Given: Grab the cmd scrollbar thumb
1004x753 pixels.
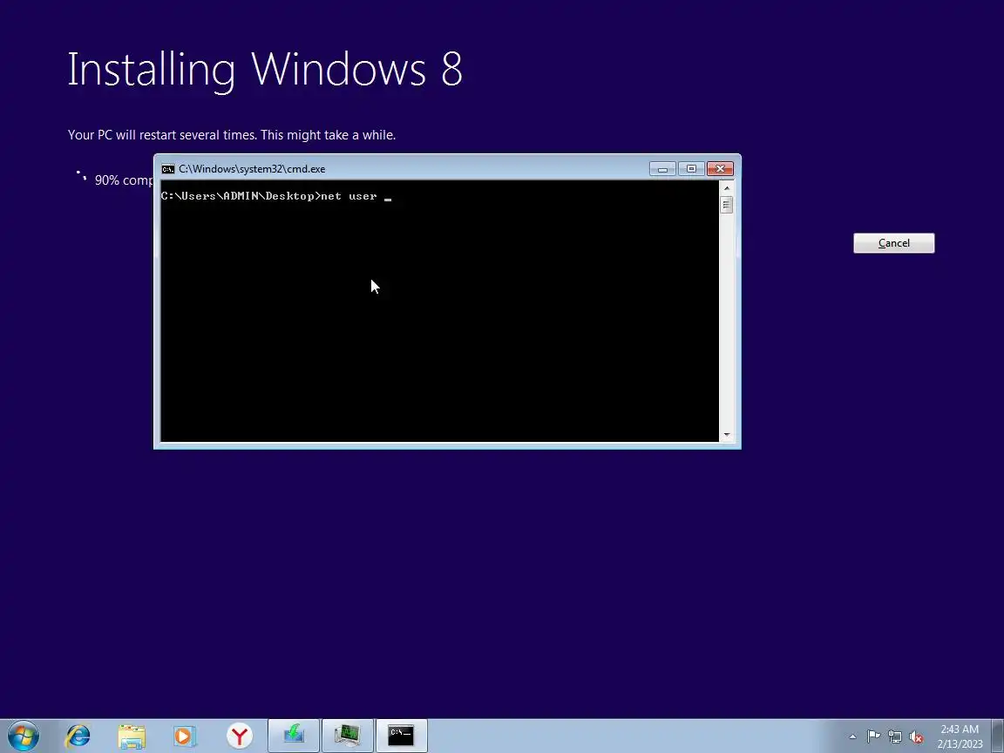Looking at the screenshot, I should [726, 205].
